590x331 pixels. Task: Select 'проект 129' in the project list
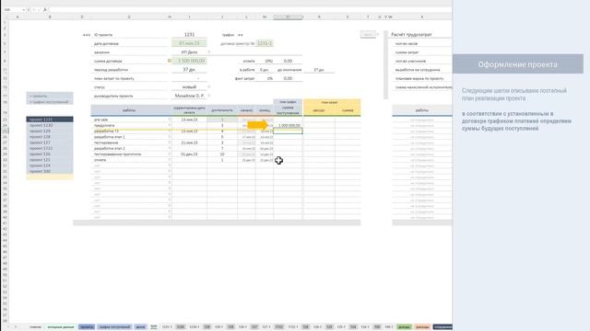[50, 131]
